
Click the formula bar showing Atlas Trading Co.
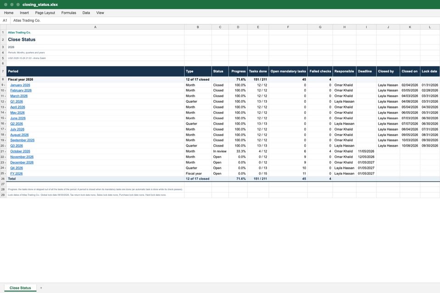pos(224,21)
